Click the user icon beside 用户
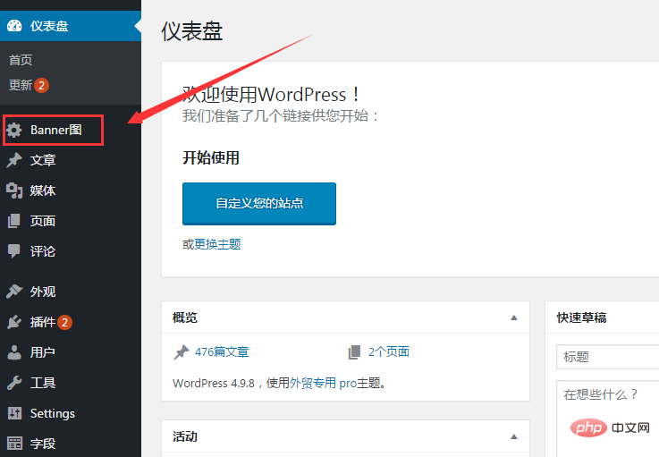This screenshot has width=659, height=457. click(14, 352)
